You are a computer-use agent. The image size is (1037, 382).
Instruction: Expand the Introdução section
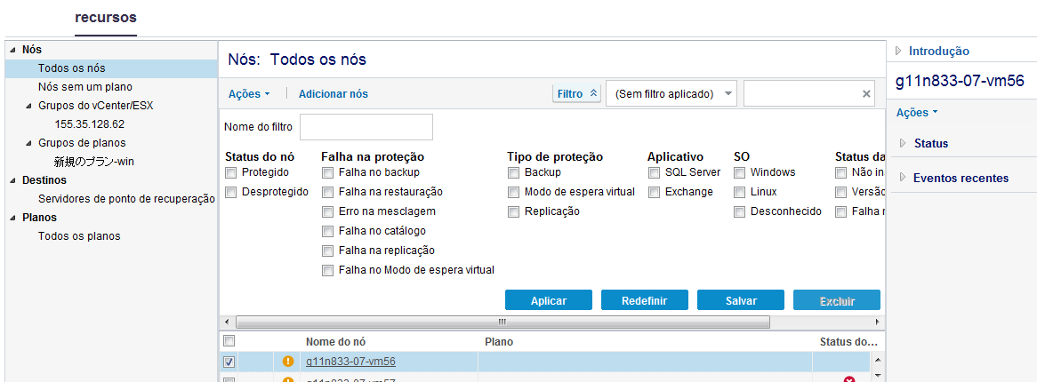point(899,51)
